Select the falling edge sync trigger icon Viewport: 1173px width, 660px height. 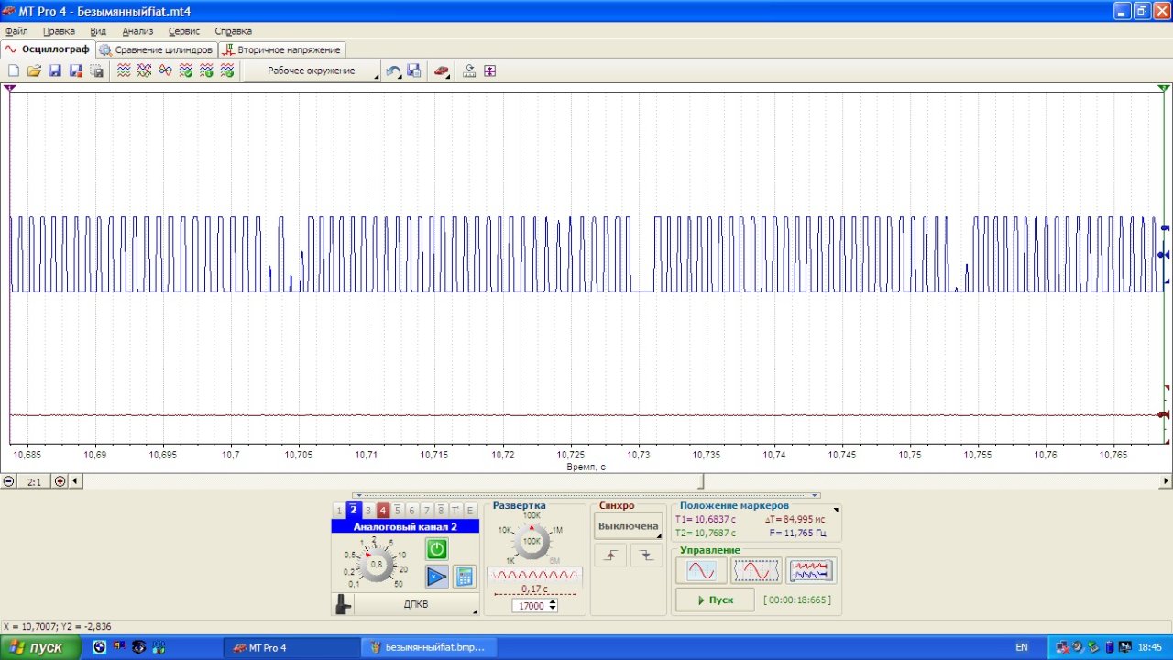pos(646,555)
